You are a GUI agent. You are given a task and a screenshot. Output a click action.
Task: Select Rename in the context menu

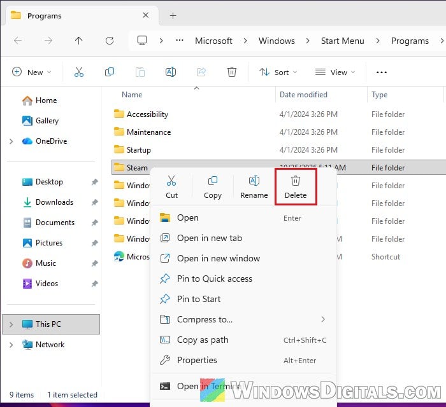click(254, 187)
